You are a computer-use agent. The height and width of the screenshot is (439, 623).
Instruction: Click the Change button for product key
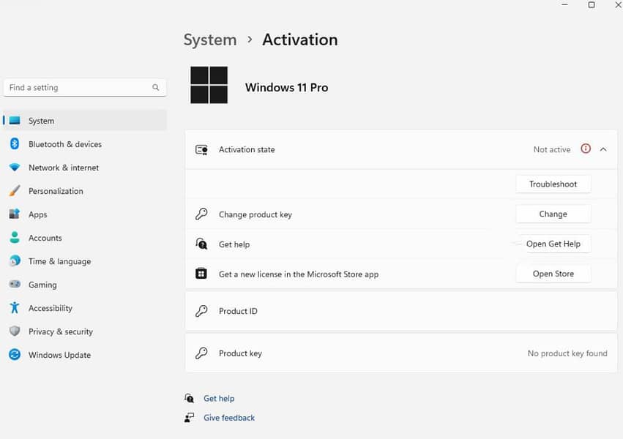pyautogui.click(x=553, y=214)
